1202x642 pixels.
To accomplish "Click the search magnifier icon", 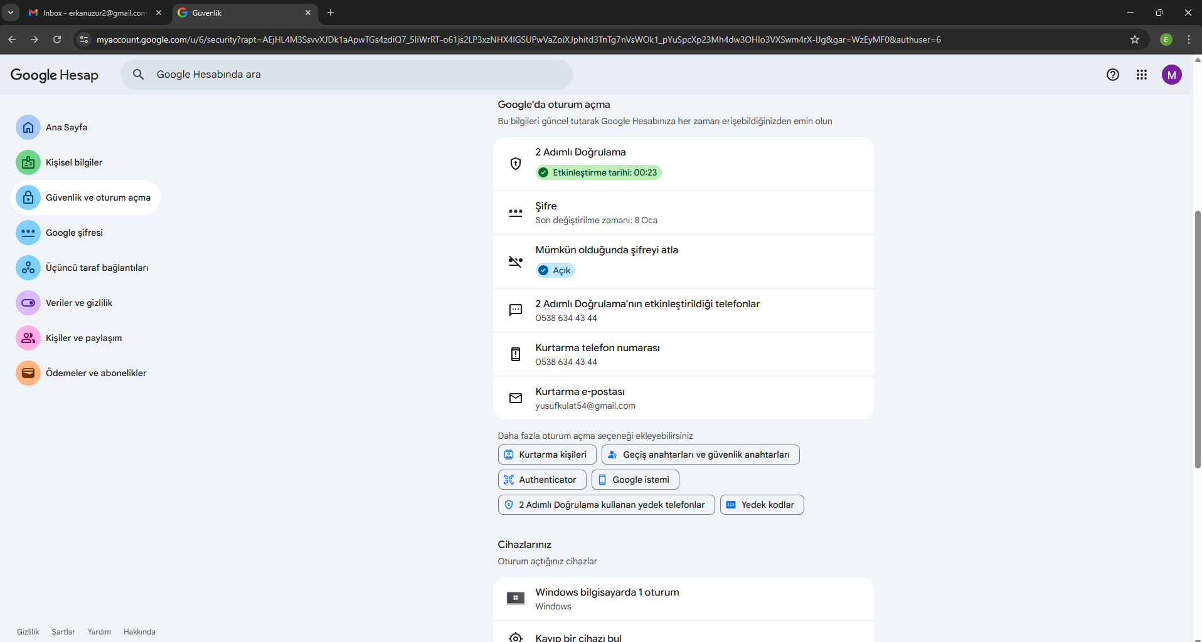I will click(x=139, y=75).
